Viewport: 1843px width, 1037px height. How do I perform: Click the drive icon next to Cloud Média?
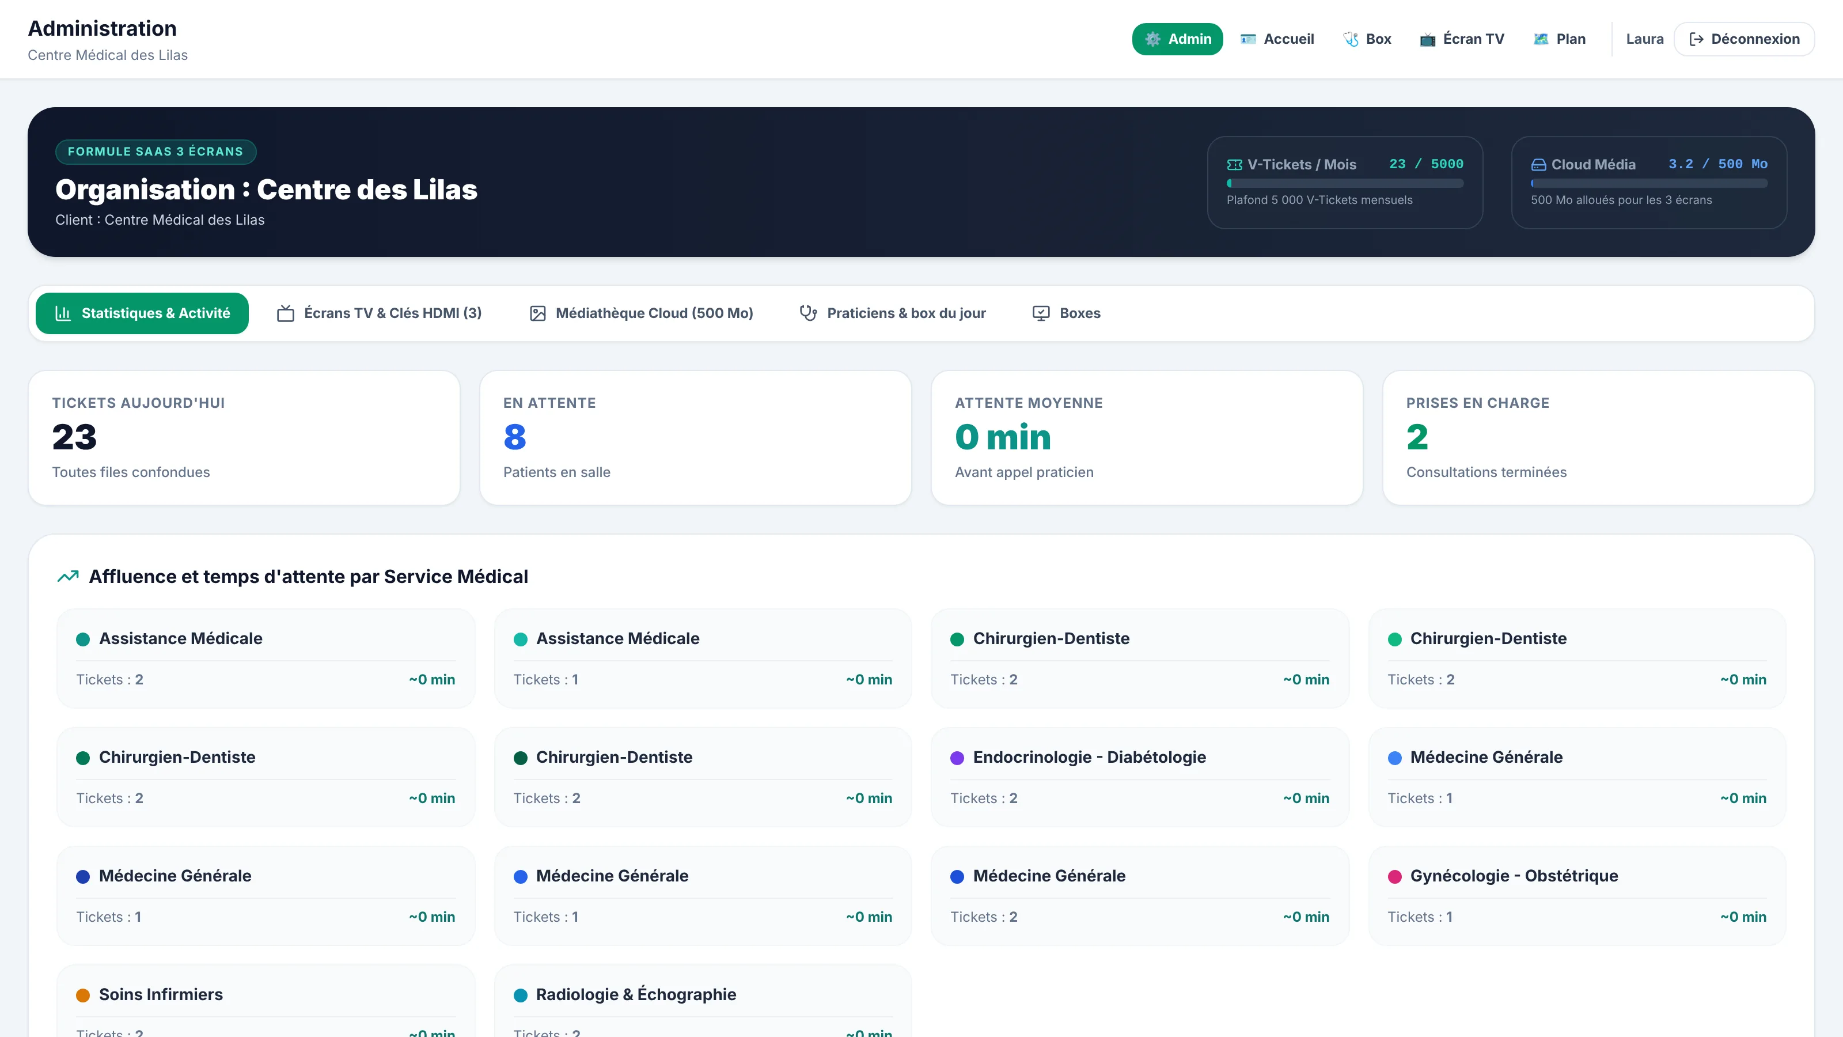pos(1538,165)
